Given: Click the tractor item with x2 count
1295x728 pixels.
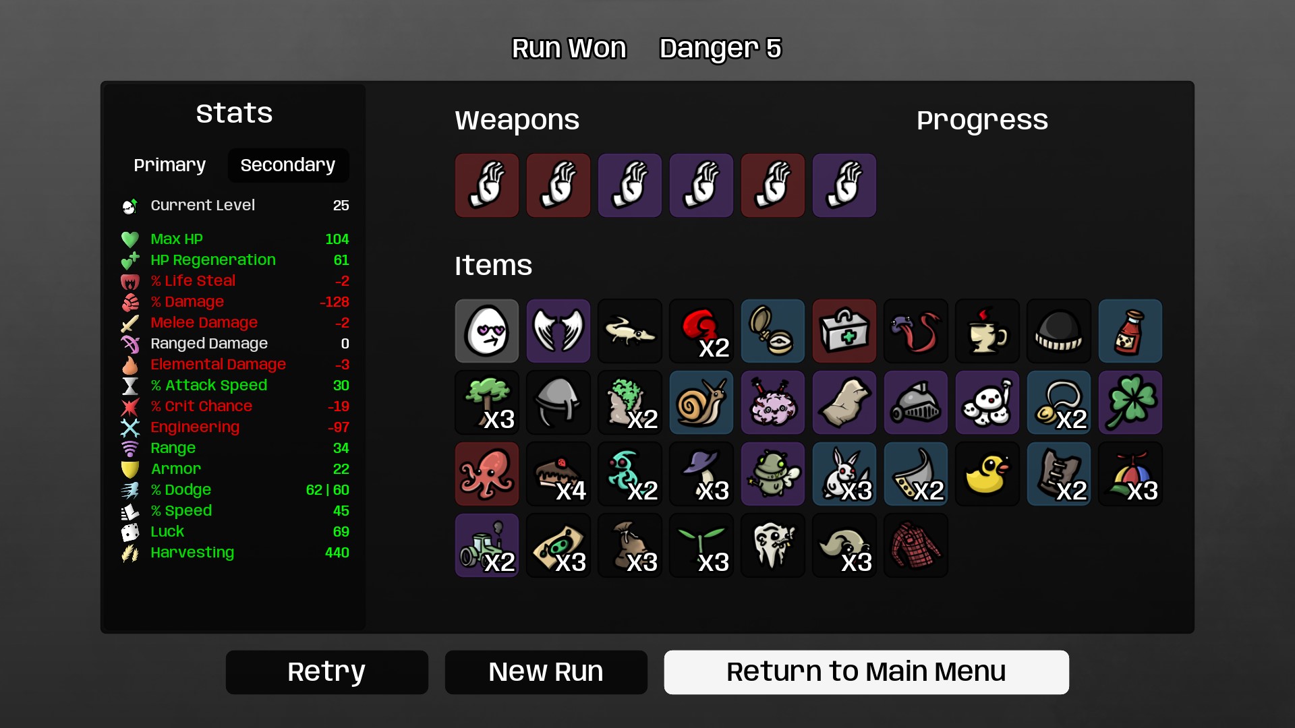Looking at the screenshot, I should tap(486, 545).
